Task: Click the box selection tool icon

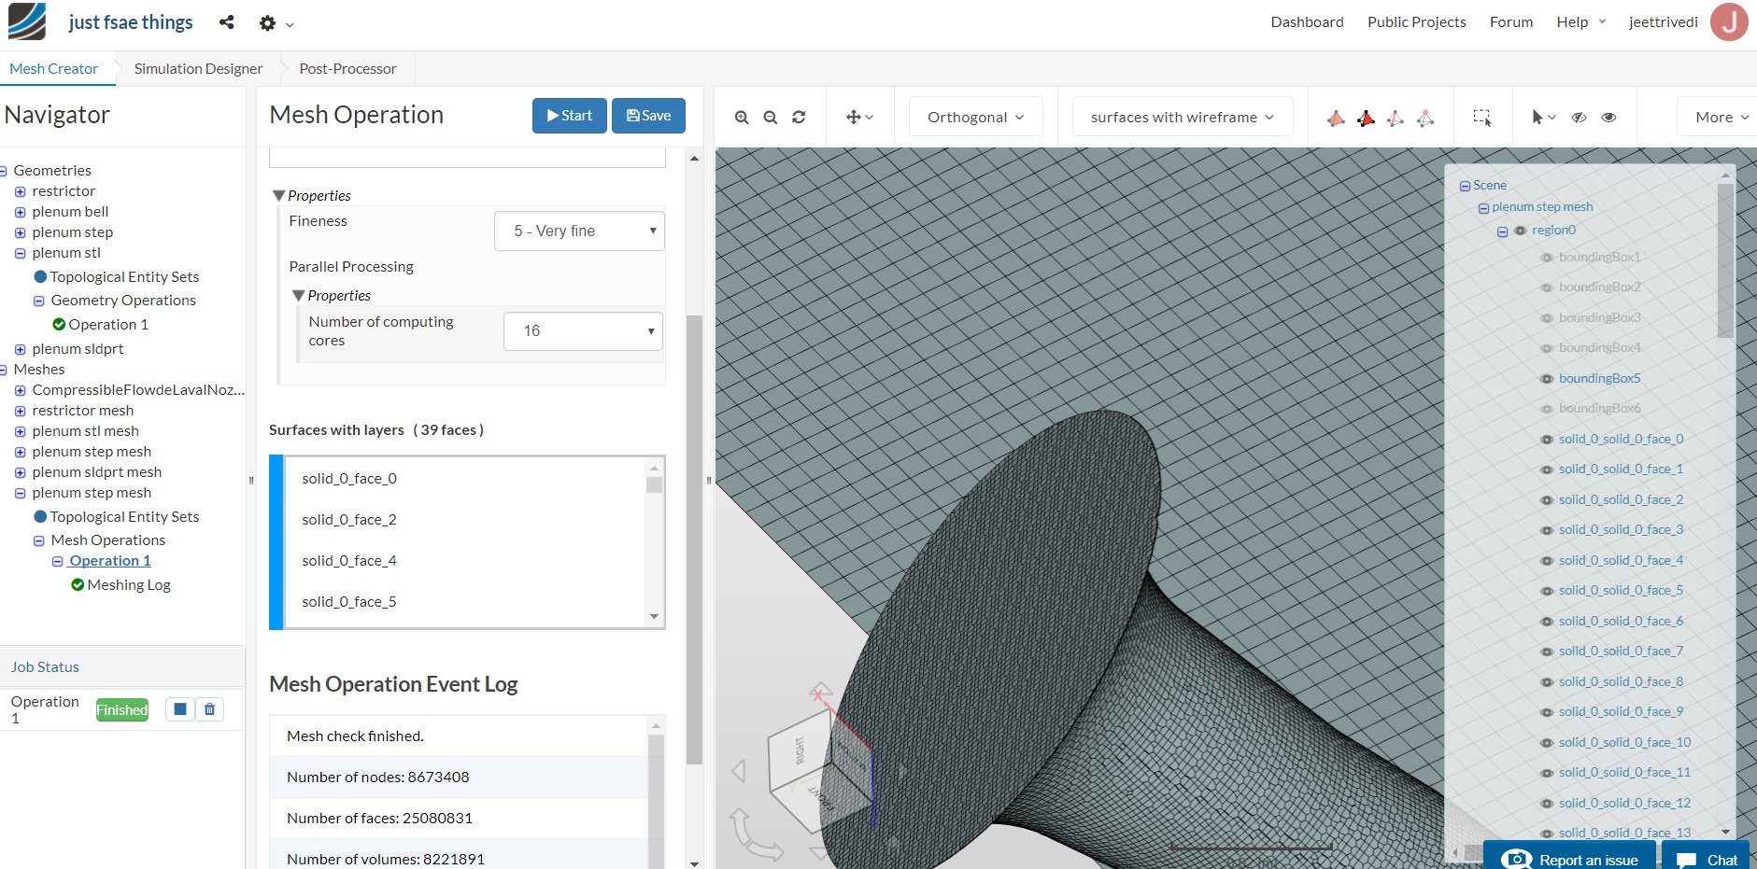Action: (x=1482, y=118)
